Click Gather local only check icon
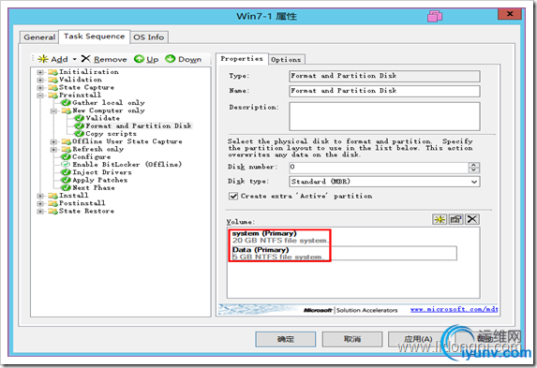This screenshot has width=537, height=368. tap(66, 103)
